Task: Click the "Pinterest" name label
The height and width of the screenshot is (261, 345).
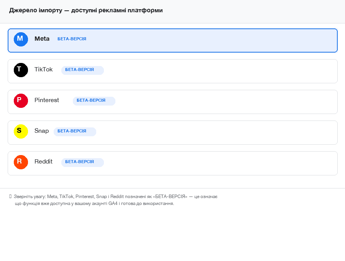Action: click(47, 100)
